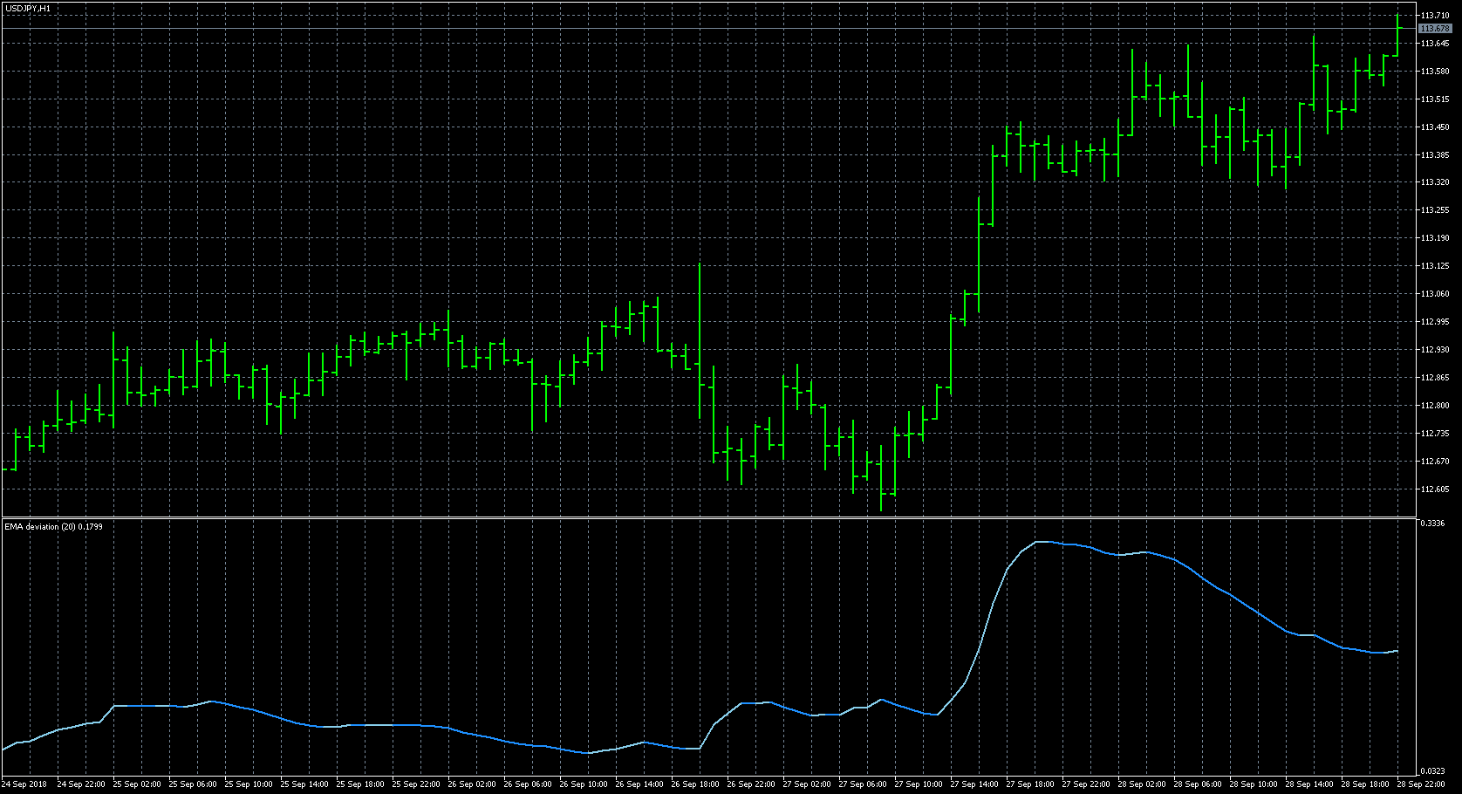The height and width of the screenshot is (794, 1462).
Task: Click the 24 Sep 22:00 time label
Action: [x=81, y=784]
